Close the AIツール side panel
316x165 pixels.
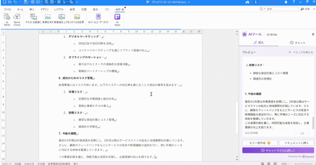pos(313,34)
